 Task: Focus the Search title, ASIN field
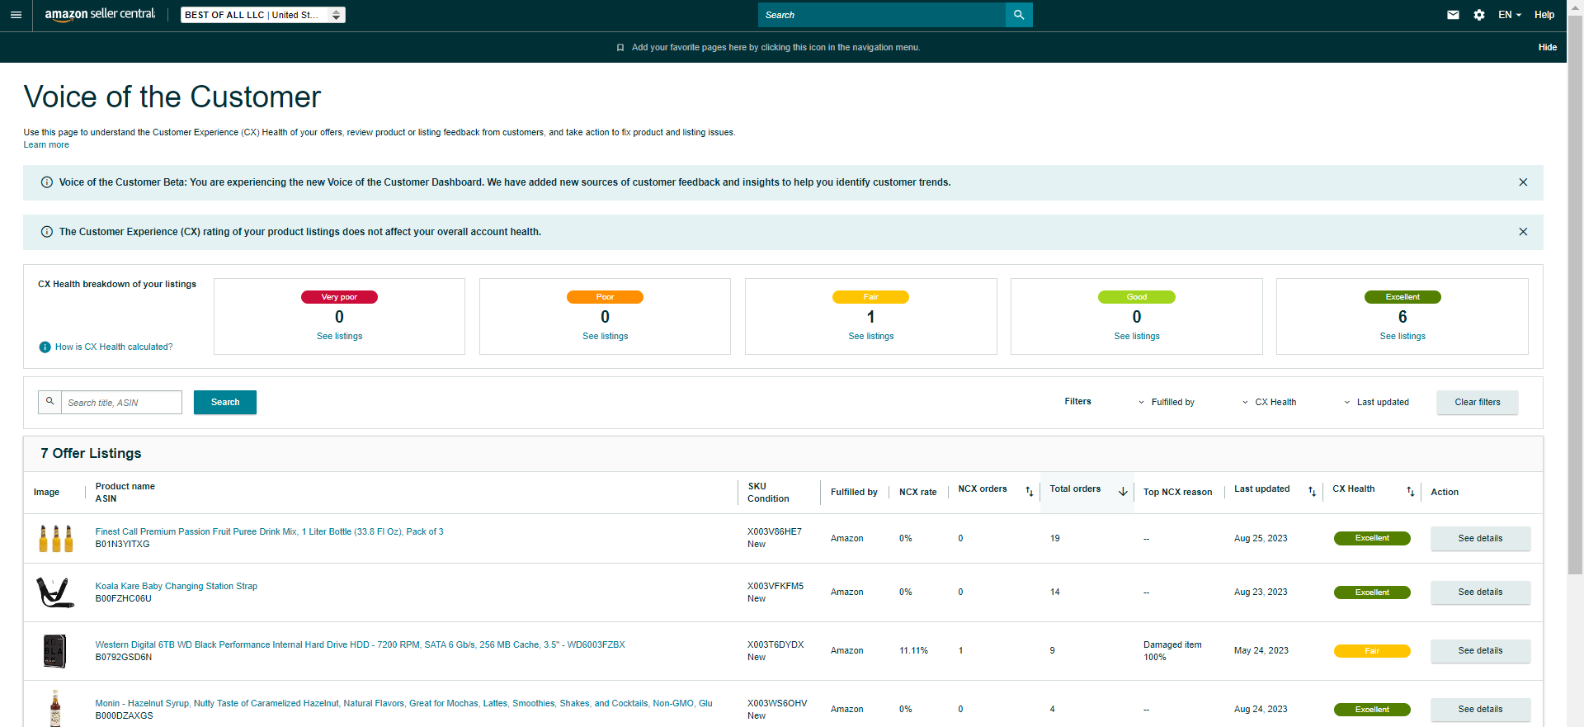click(121, 403)
